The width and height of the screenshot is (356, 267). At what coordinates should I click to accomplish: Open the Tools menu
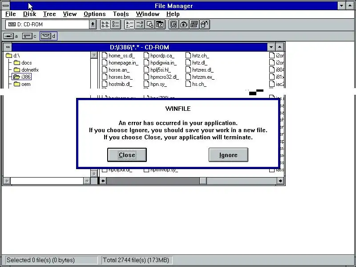[x=121, y=14]
